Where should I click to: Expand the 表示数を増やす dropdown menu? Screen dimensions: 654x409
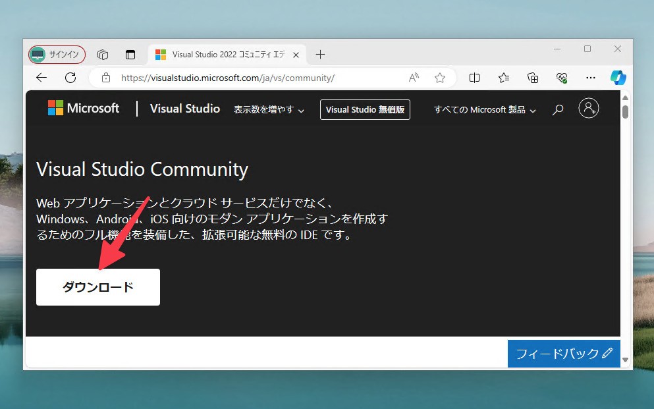click(269, 109)
